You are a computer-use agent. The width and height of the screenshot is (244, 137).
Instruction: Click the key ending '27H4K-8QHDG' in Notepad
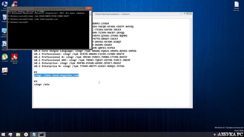[x=110, y=36]
